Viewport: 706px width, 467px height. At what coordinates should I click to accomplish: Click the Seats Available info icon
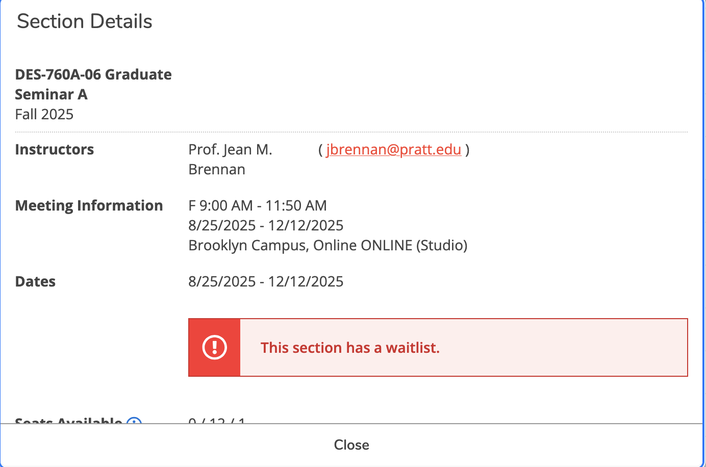[x=134, y=421]
